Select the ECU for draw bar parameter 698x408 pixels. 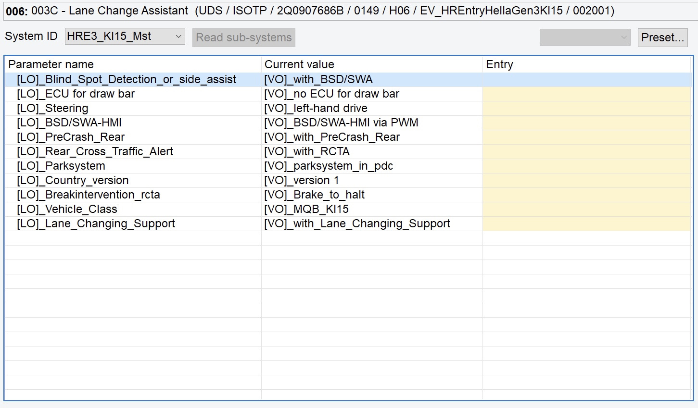pyautogui.click(x=76, y=94)
